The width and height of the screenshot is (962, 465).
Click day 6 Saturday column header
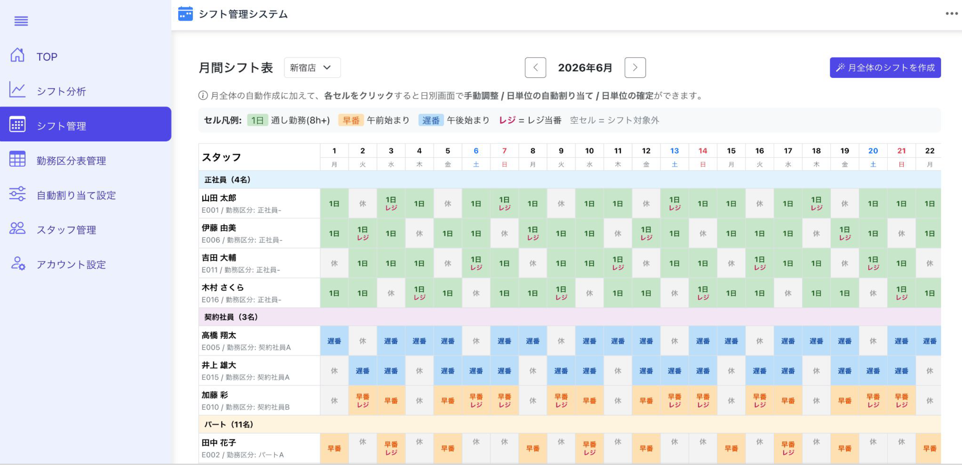(476, 157)
